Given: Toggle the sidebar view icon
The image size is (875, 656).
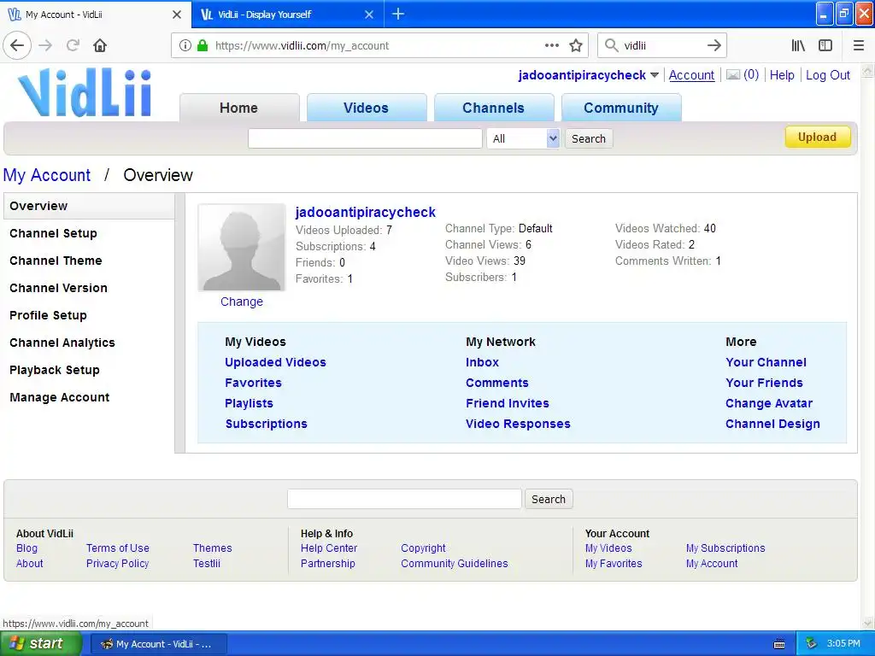Looking at the screenshot, I should click(825, 46).
